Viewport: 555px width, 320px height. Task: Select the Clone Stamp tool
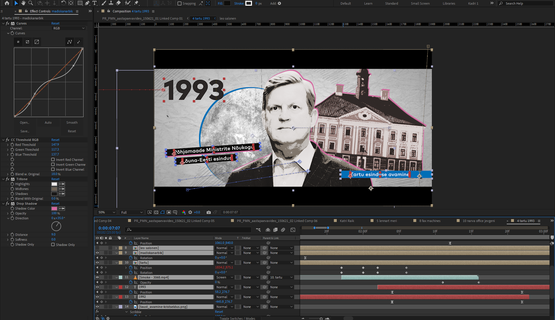click(111, 3)
